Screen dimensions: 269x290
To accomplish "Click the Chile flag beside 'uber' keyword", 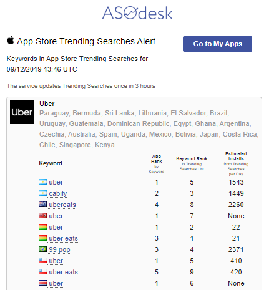I will coord(42,260).
